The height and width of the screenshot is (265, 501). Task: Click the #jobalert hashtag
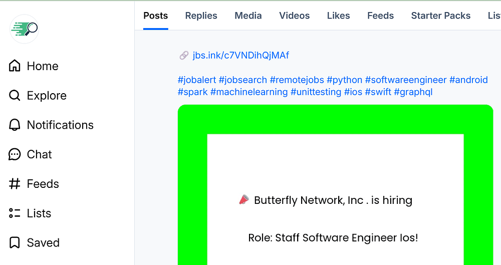point(197,80)
